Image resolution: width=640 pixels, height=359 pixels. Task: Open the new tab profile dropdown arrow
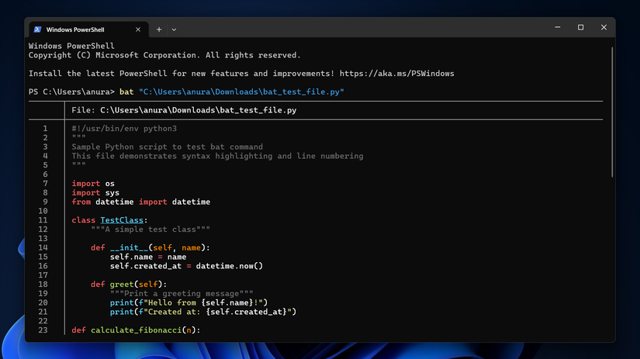(174, 29)
